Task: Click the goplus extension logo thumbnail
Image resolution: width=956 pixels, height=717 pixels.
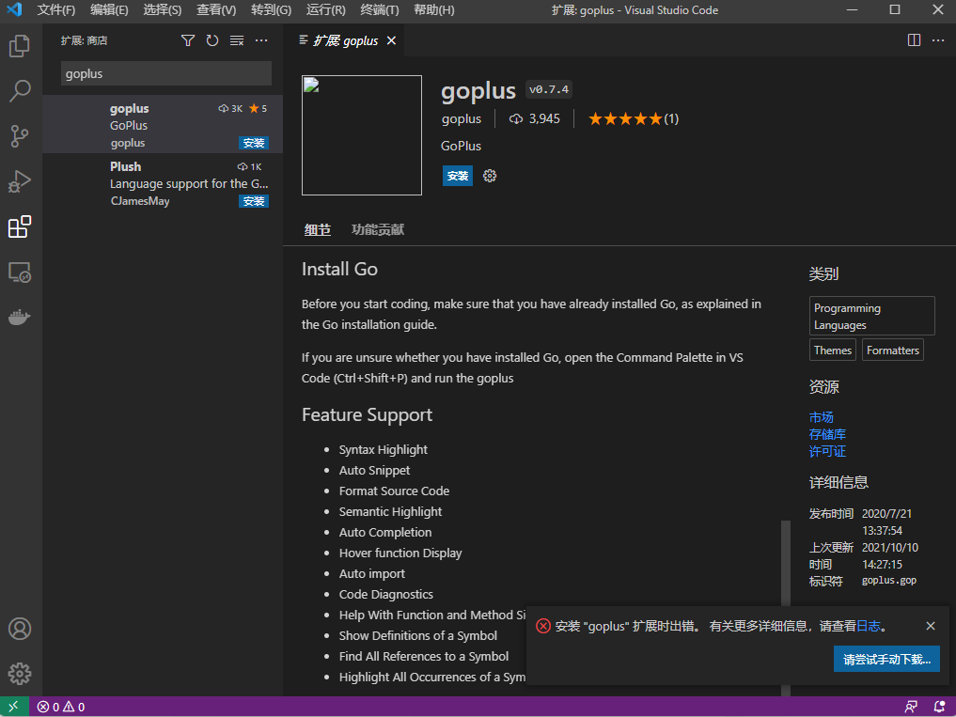Action: coord(362,135)
